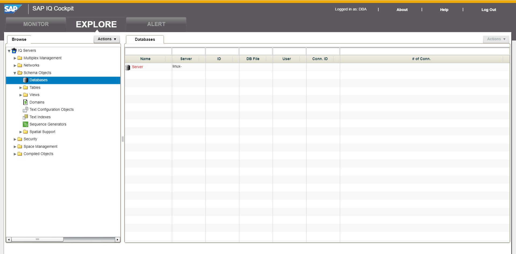Viewport: 516px width, 254px height.
Task: Click the Networks folder icon
Action: point(20,65)
